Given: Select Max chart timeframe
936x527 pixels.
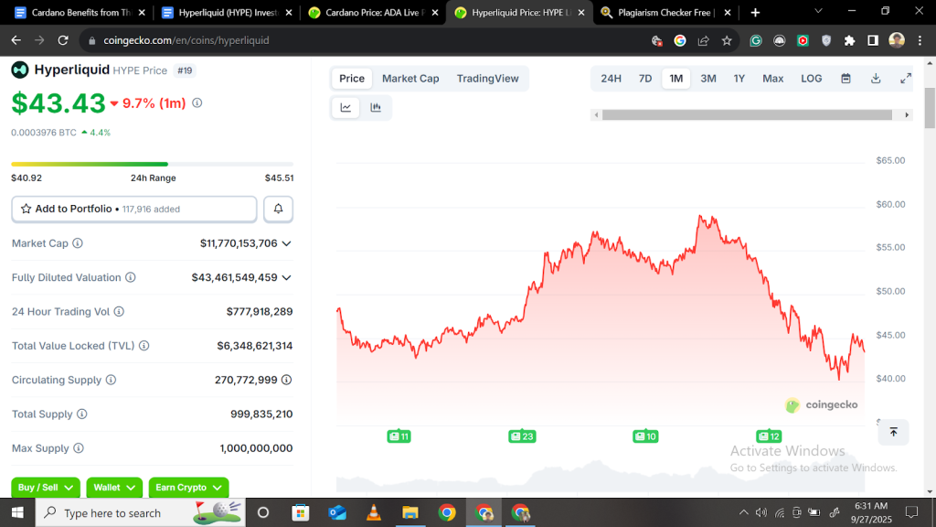Looking at the screenshot, I should click(x=773, y=79).
